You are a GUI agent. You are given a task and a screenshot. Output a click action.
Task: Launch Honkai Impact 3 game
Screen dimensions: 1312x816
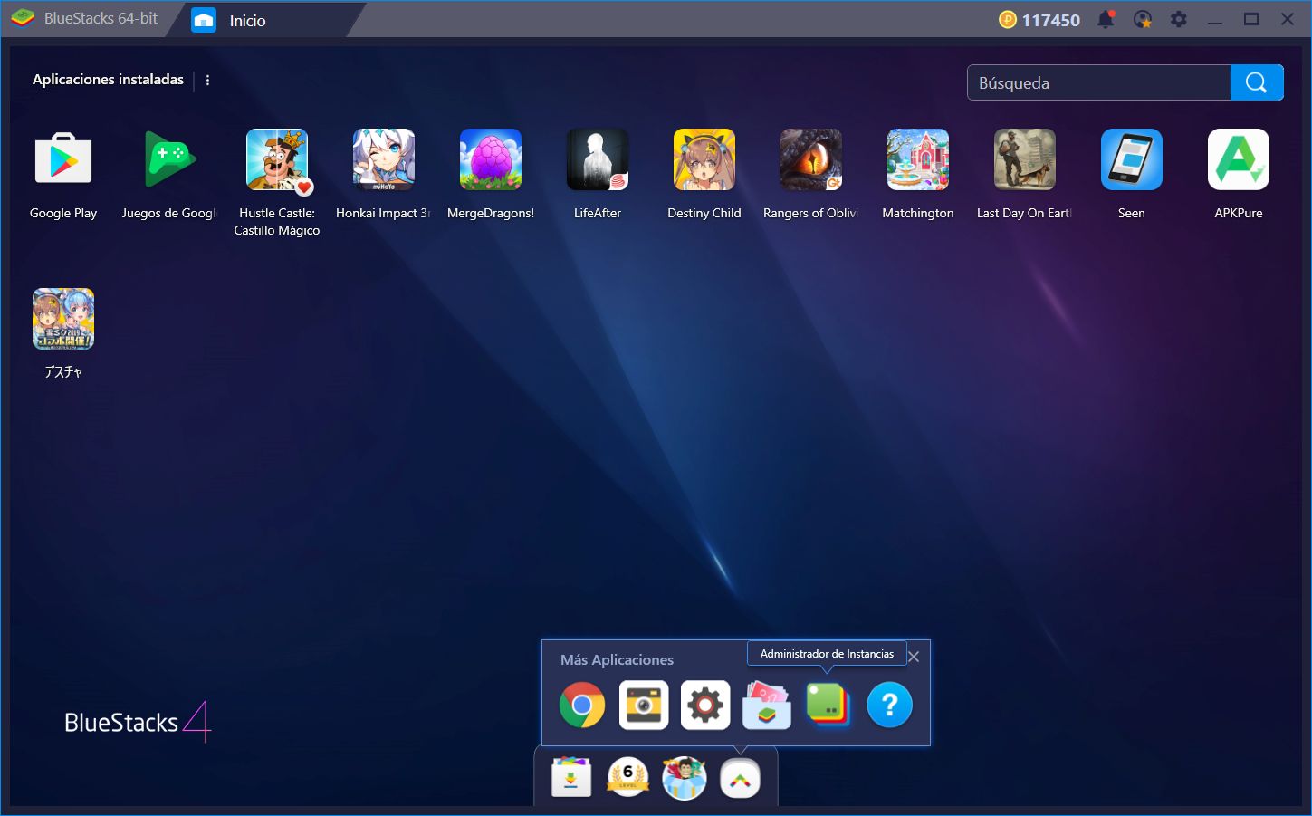tap(384, 160)
